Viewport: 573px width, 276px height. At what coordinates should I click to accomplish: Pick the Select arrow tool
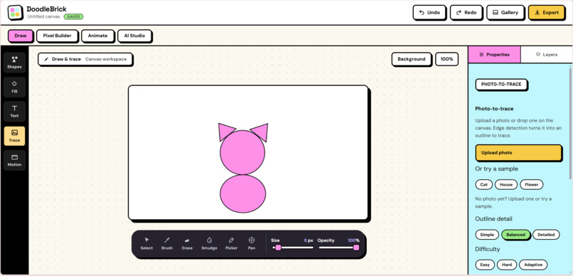coord(146,243)
